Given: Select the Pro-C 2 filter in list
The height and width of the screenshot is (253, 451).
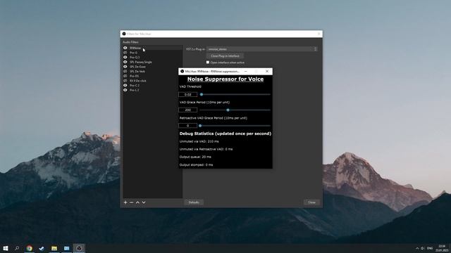Looking at the screenshot, I should point(153,85).
